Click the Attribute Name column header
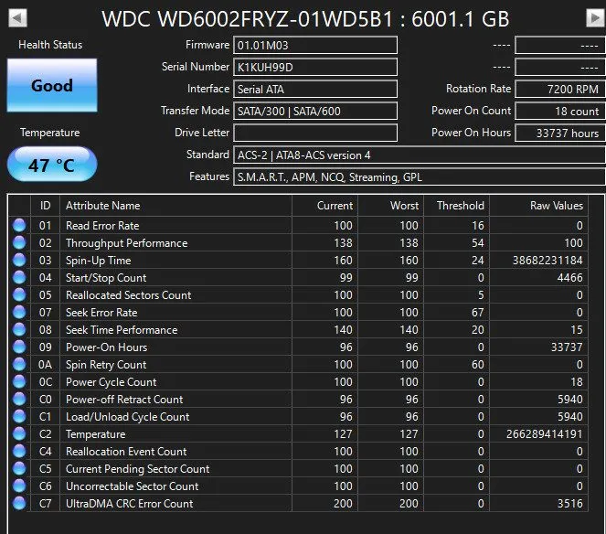606x534 pixels. pyautogui.click(x=175, y=206)
